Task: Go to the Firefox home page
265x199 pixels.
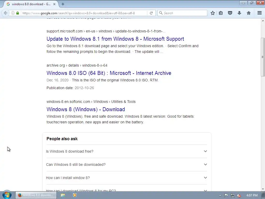Action: click(x=249, y=13)
